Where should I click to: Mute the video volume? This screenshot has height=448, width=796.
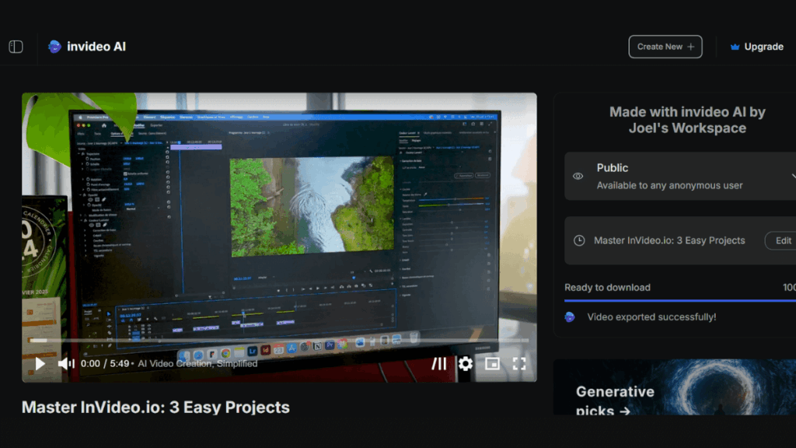[x=66, y=364]
